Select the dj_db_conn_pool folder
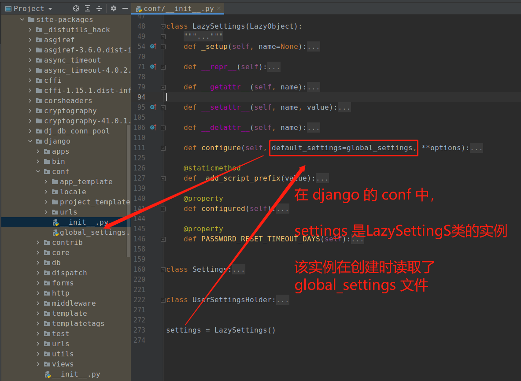 73,131
